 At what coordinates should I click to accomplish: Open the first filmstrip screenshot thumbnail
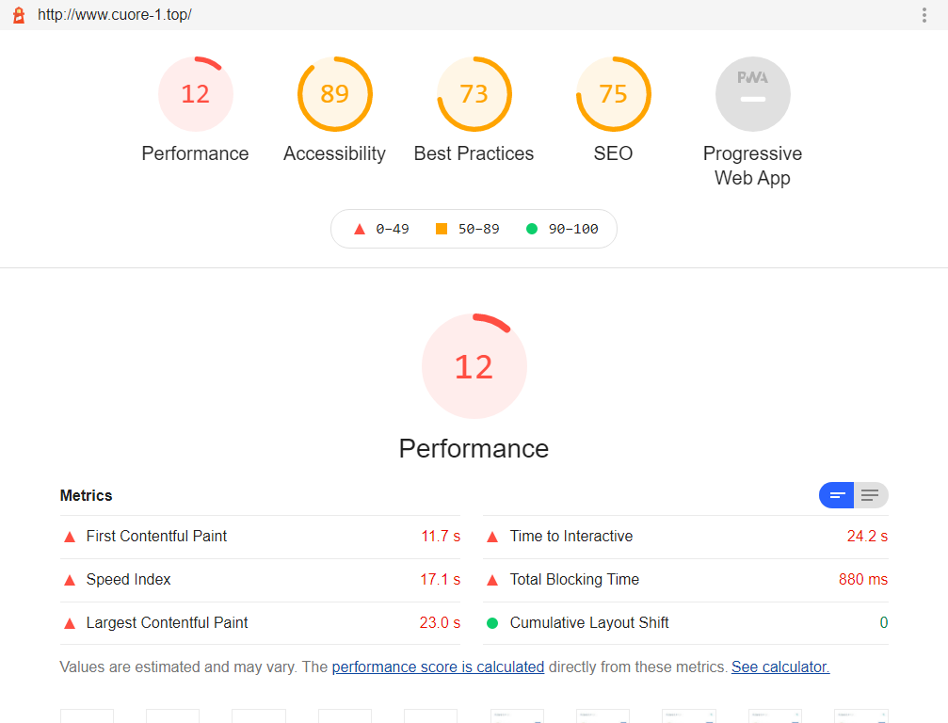tap(87, 715)
